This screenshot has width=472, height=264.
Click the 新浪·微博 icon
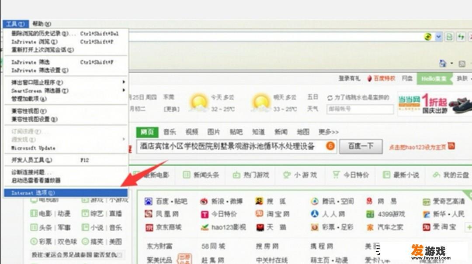click(204, 201)
